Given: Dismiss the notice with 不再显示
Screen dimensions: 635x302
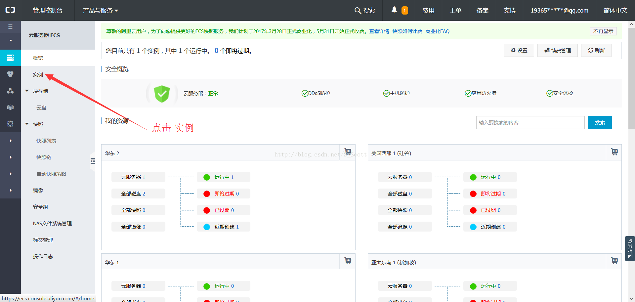Looking at the screenshot, I should click(603, 31).
